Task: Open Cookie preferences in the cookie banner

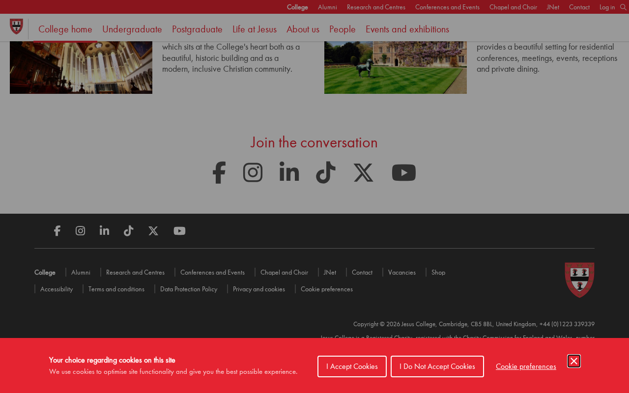Action: [526, 366]
